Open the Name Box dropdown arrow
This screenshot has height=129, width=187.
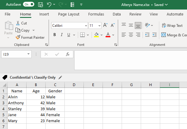point(29,54)
